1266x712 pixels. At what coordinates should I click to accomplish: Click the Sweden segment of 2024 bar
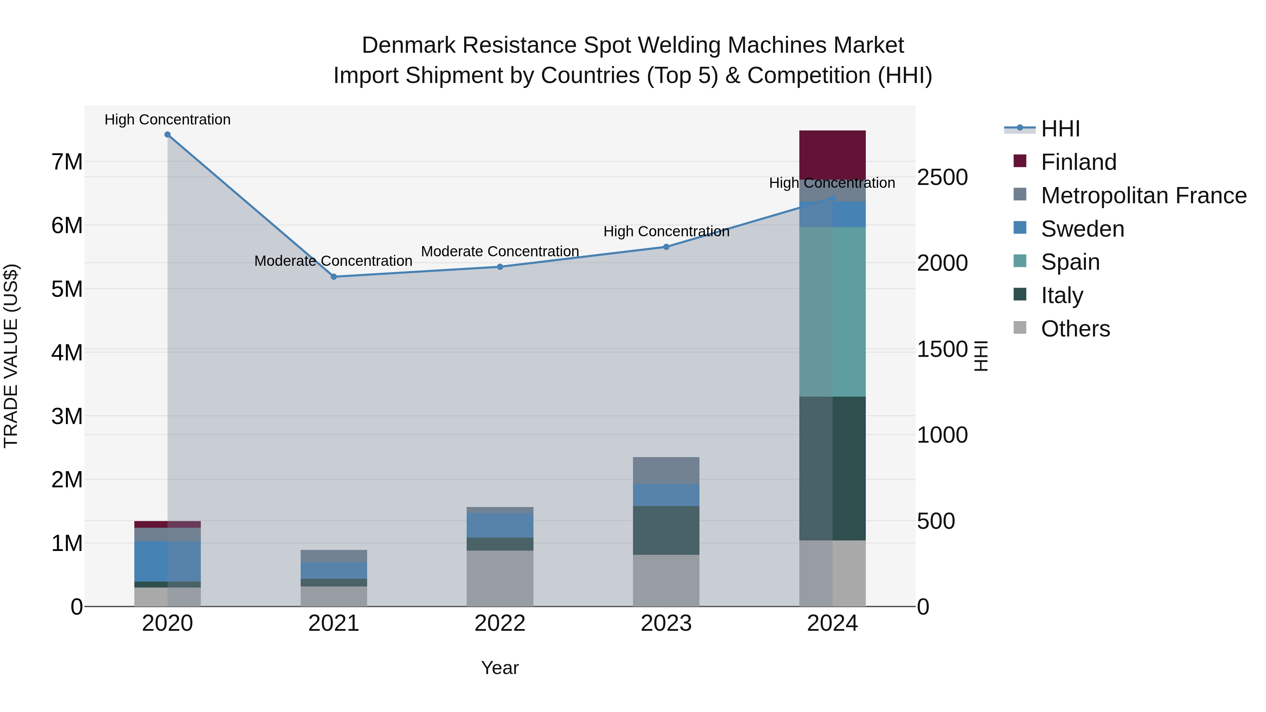(x=832, y=214)
